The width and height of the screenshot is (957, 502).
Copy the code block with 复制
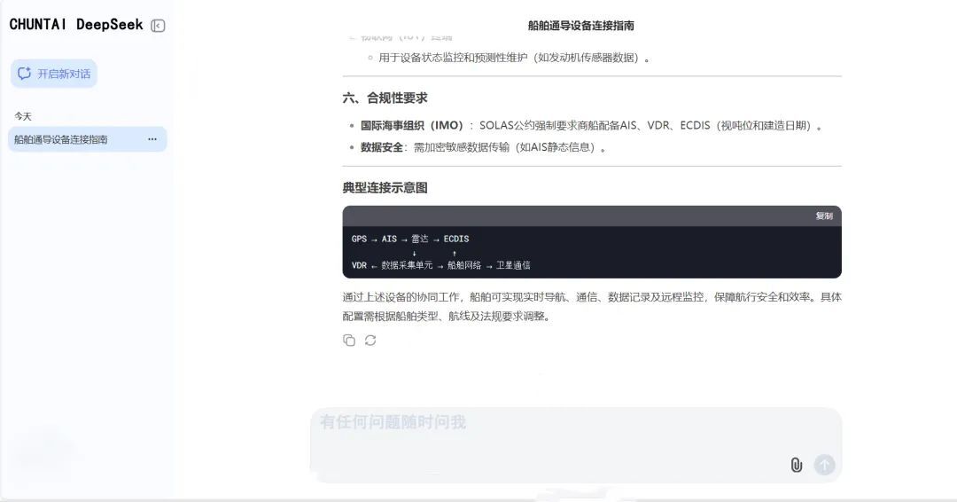824,216
